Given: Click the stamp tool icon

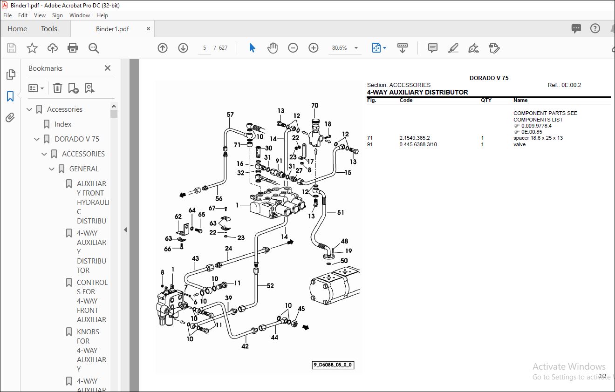Looking at the screenshot, I should point(494,48).
